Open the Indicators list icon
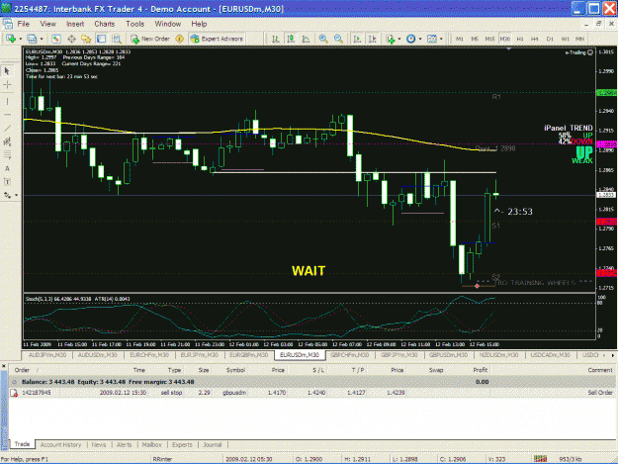The height and width of the screenshot is (464, 618). (391, 39)
